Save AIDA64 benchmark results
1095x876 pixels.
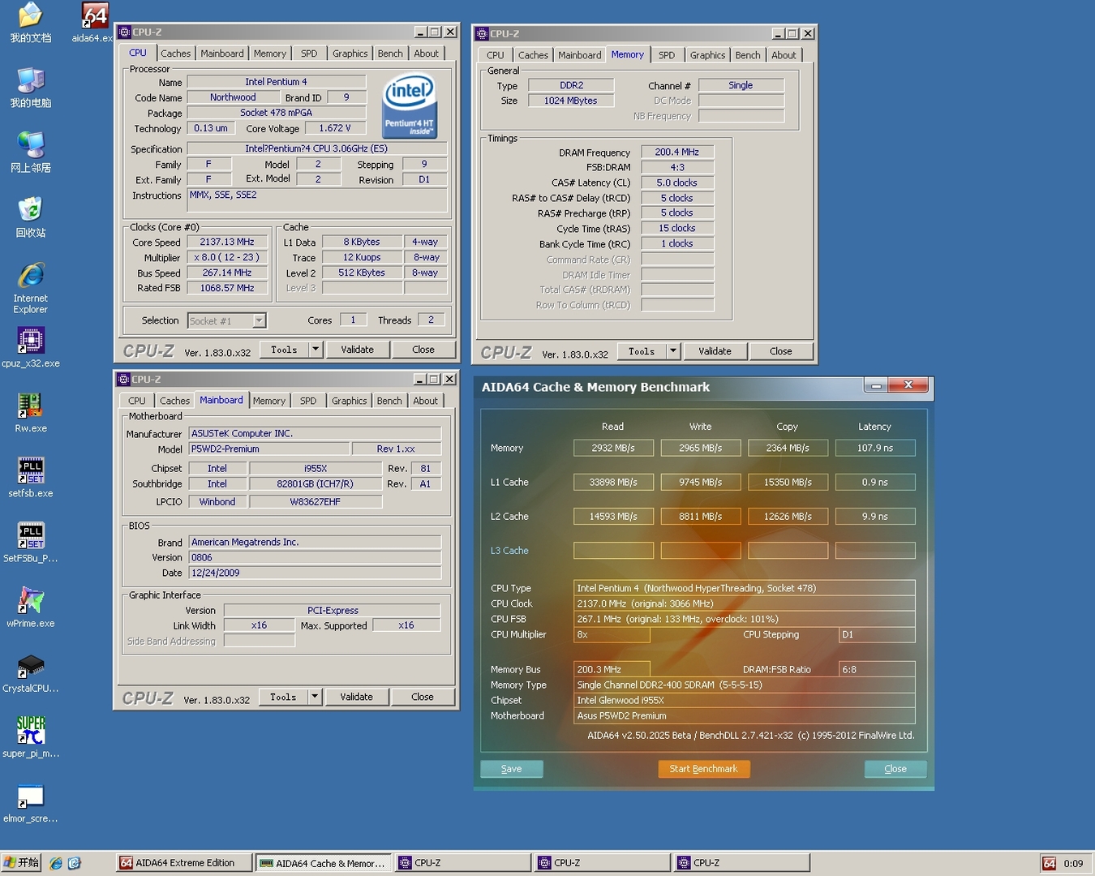(x=512, y=769)
